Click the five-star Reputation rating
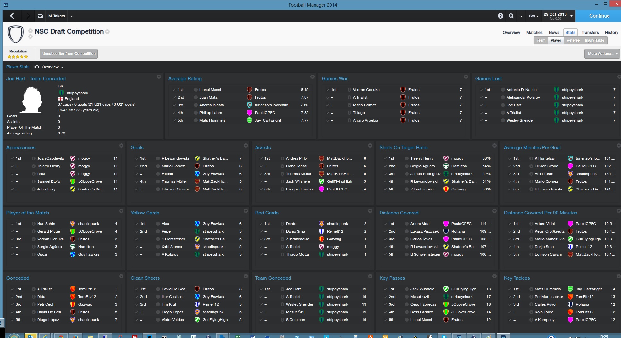The image size is (621, 338). pyautogui.click(x=18, y=57)
